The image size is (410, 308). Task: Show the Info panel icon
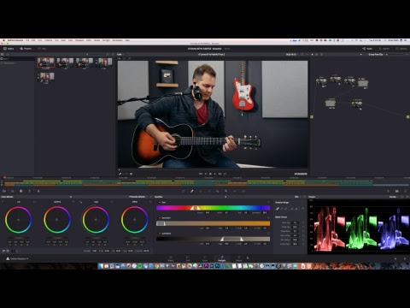(x=406, y=191)
